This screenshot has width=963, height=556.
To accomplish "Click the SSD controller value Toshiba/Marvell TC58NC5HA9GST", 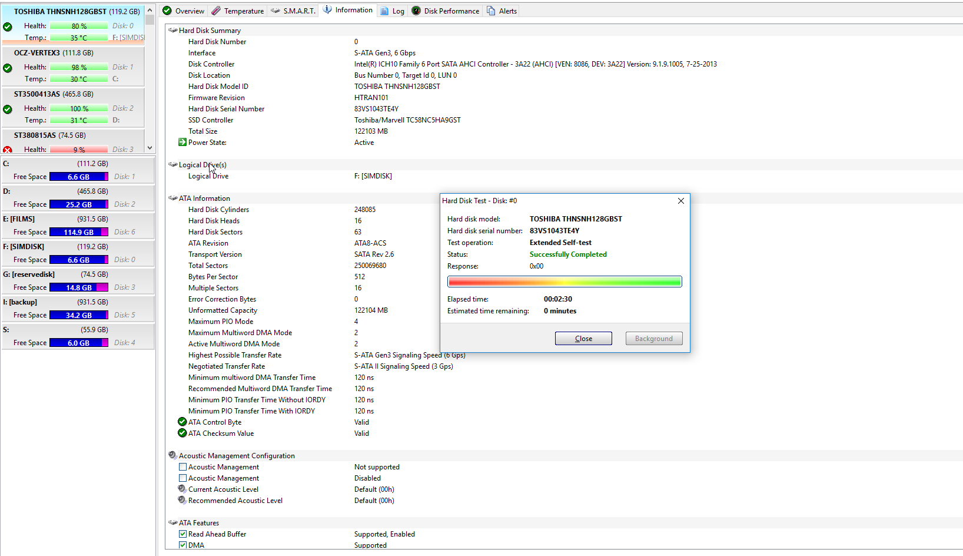I will click(x=407, y=120).
